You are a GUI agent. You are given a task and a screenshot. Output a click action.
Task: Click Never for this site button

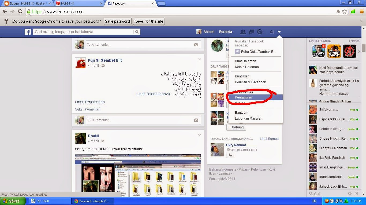click(149, 21)
